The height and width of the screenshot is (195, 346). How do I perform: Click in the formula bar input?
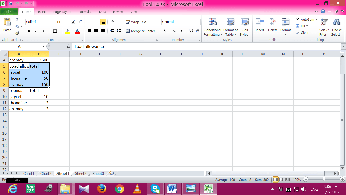pyautogui.click(x=207, y=47)
